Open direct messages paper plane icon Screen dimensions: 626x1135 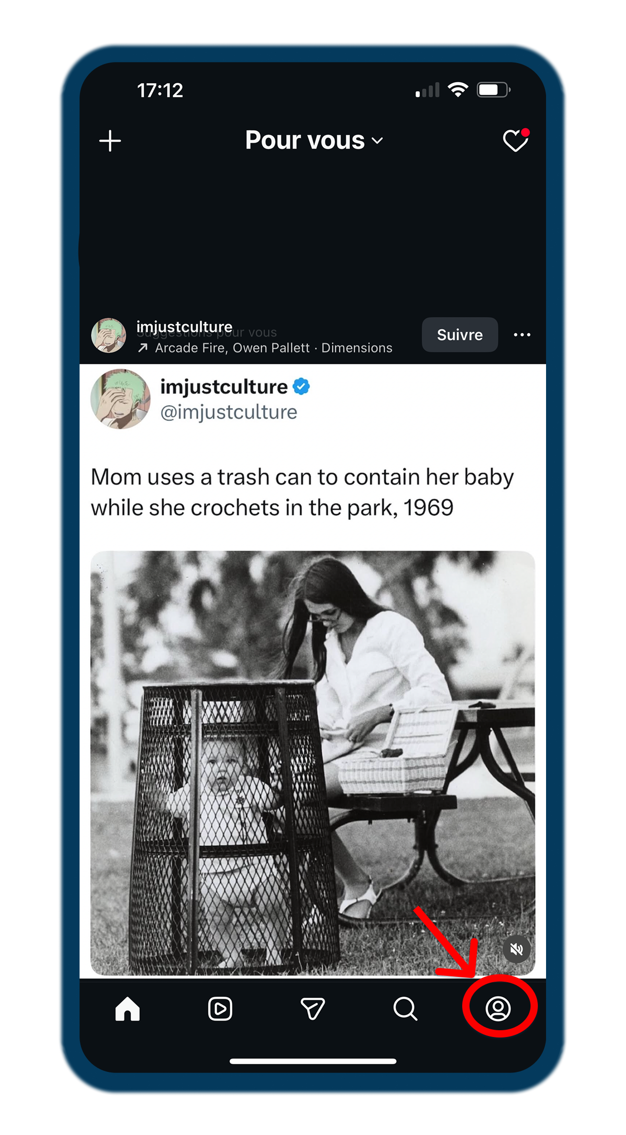[313, 1009]
